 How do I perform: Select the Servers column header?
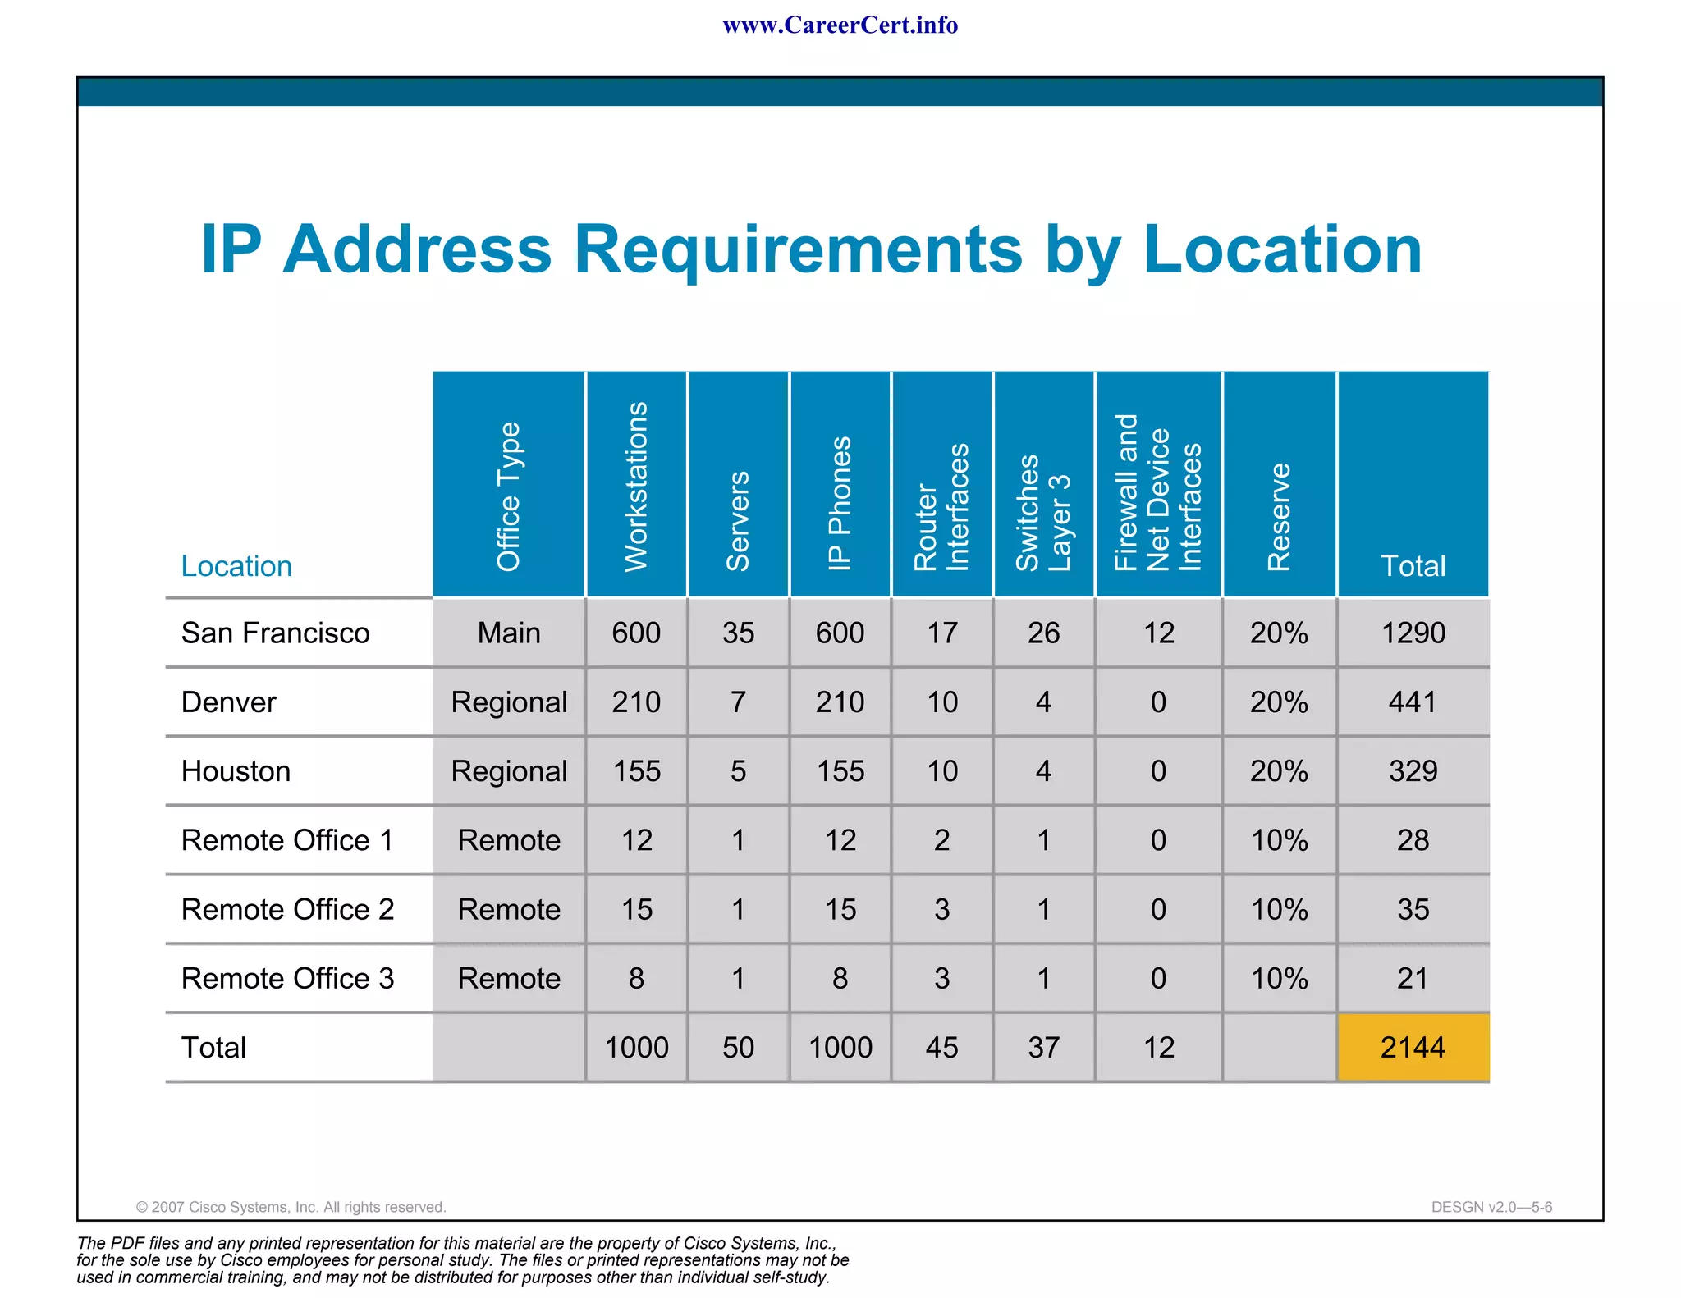tap(738, 484)
